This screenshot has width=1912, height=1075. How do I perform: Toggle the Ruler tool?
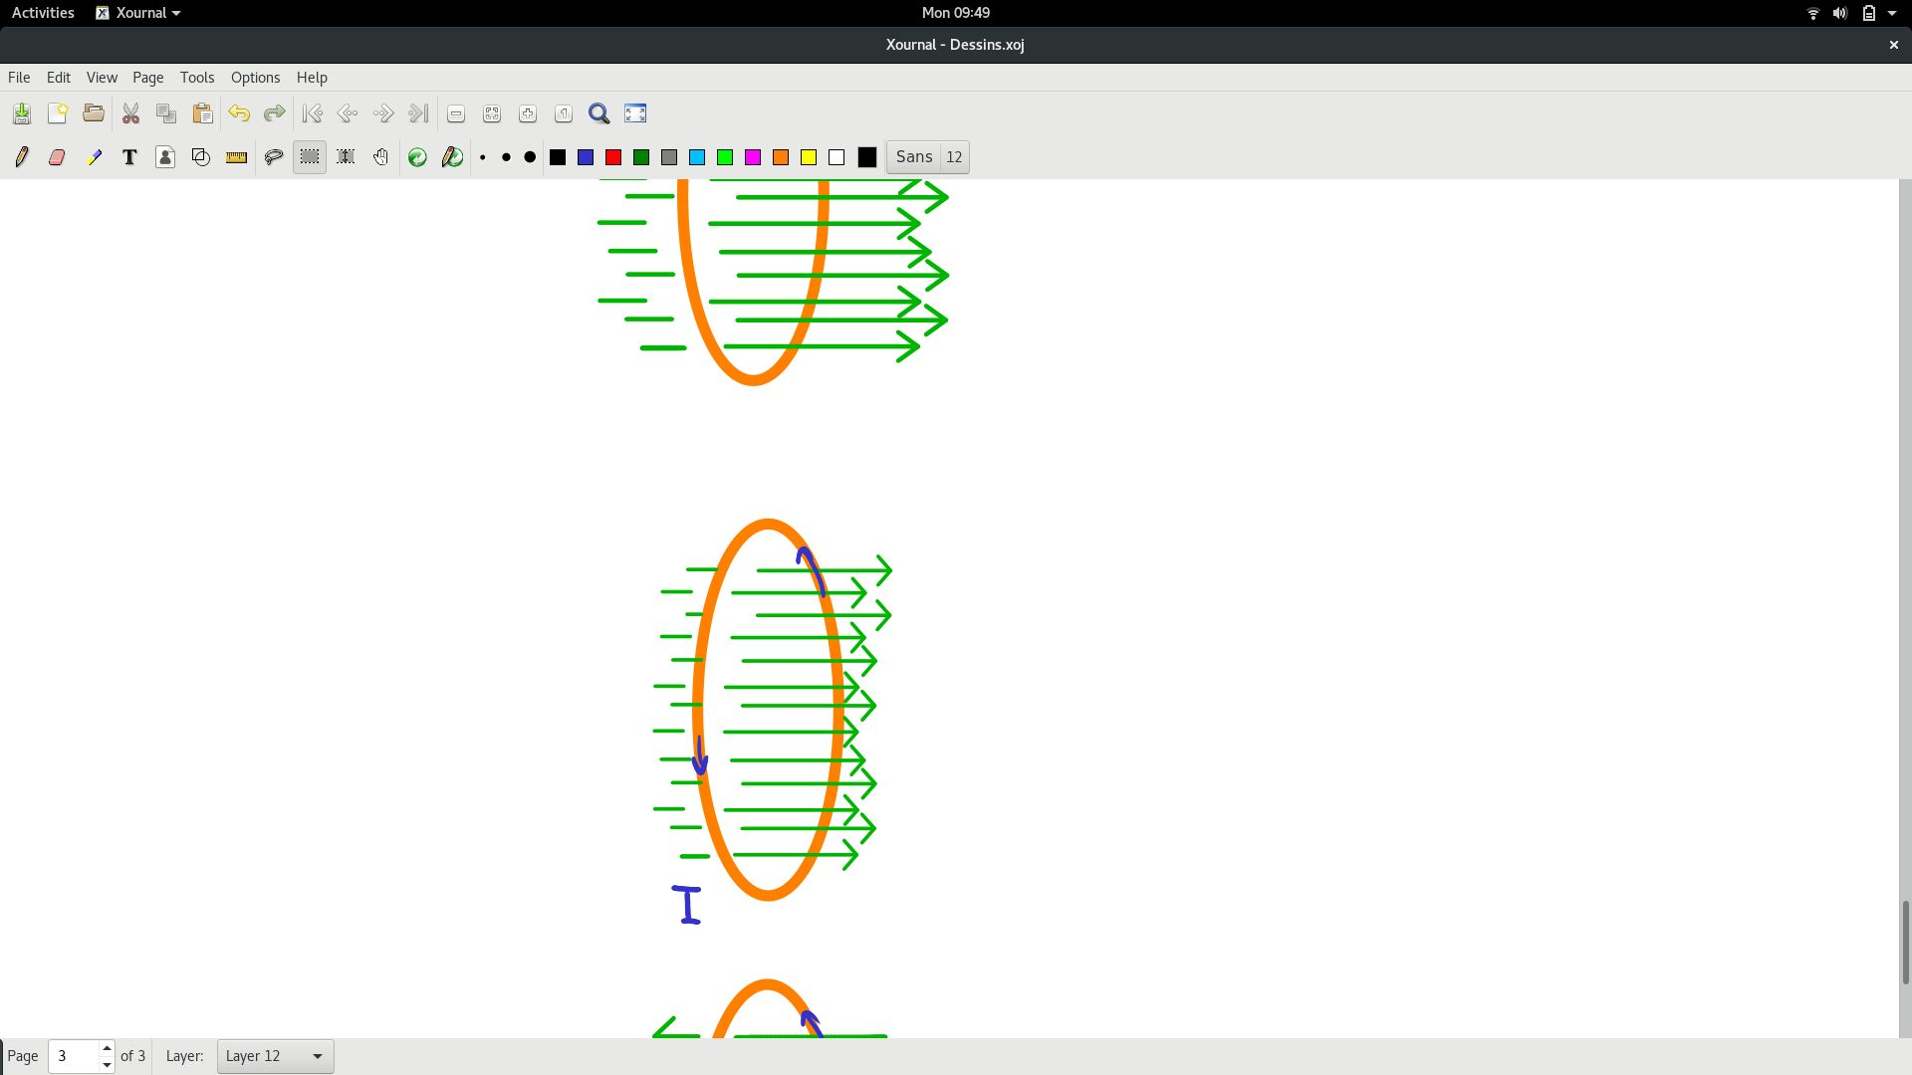click(x=236, y=157)
